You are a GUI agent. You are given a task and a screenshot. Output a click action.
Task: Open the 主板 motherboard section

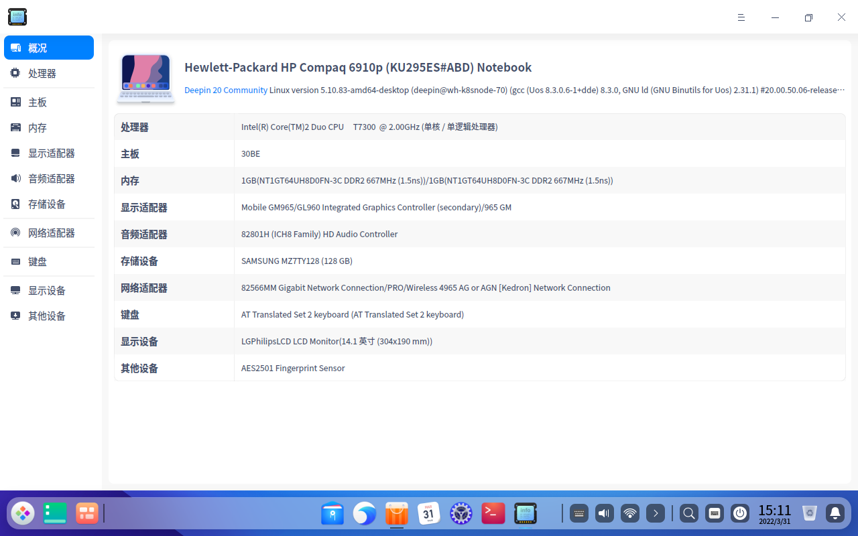click(x=49, y=102)
